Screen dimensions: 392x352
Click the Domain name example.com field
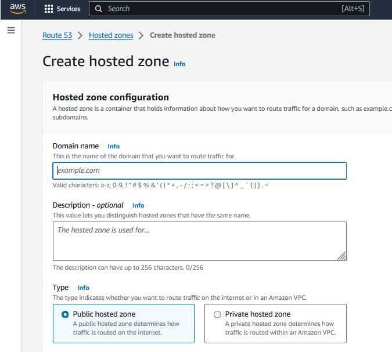coord(200,170)
